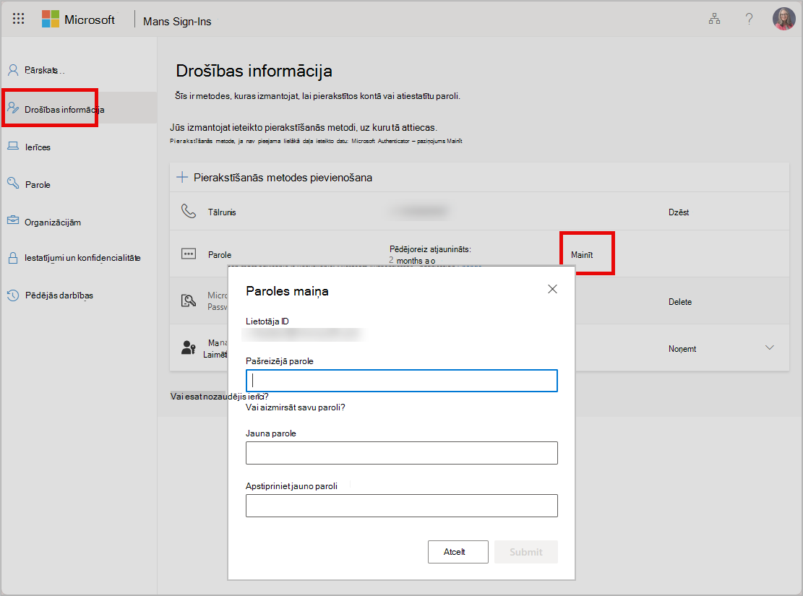Image resolution: width=803 pixels, height=596 pixels.
Task: Click Pierakstīšanās metodes pievienošana
Action: (x=283, y=178)
